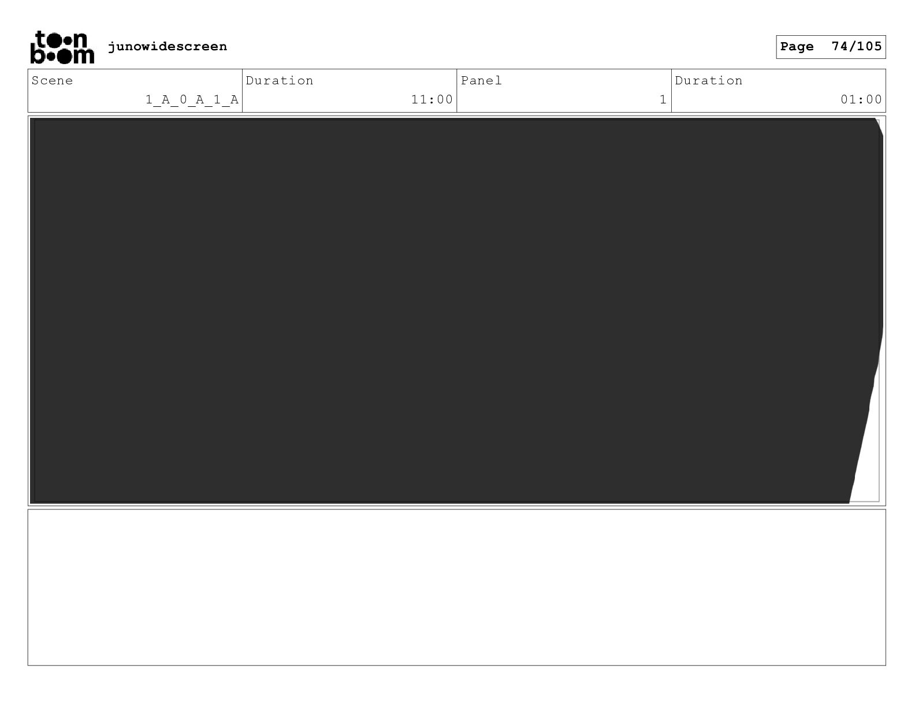Screen dimensions: 915x707
Task: Select the word 'Page' in the page indicator
Action: click(797, 47)
